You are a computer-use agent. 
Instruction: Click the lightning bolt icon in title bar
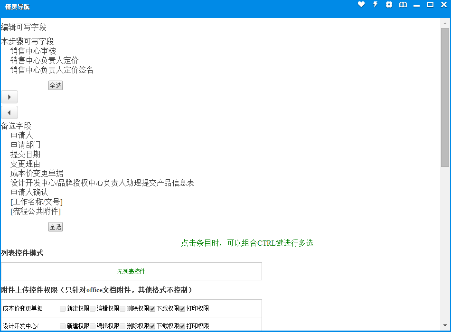(x=375, y=5)
